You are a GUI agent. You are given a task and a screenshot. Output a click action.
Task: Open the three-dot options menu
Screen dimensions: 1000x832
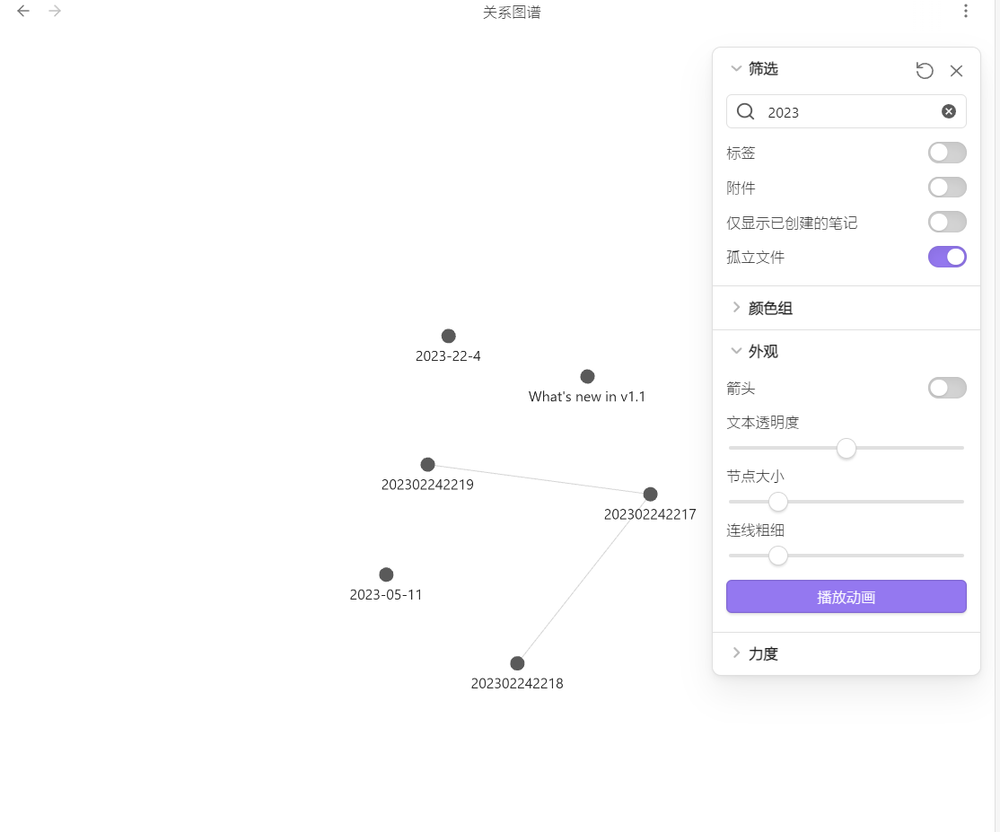pyautogui.click(x=965, y=11)
